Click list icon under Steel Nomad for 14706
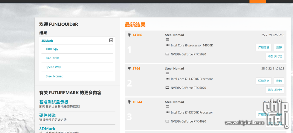The image size is (293, 133). 167,40
